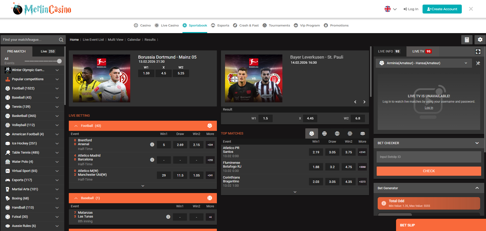
Task: Open language selector with UK flag
Action: (x=391, y=9)
